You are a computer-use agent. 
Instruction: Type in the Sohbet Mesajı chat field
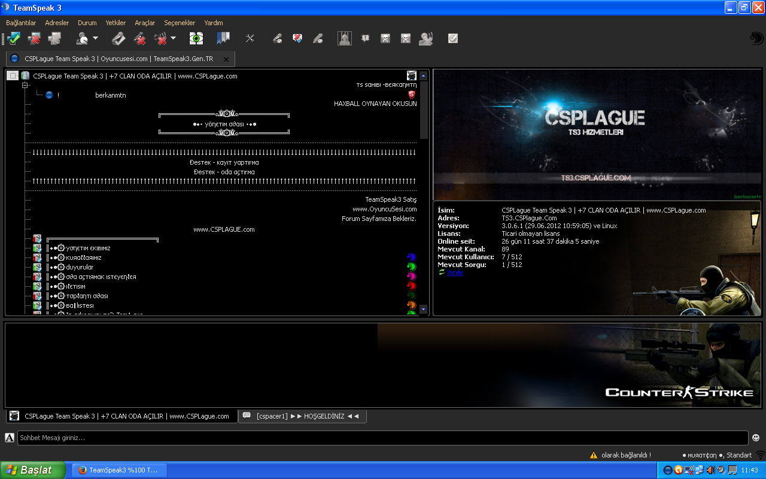[383, 438]
